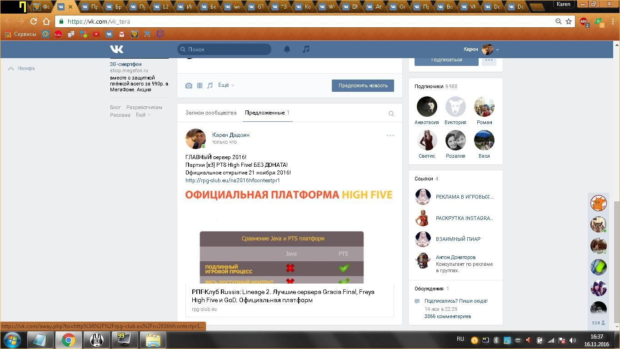Open the Twitch bookmark
Image resolution: width=620 pixels, height=349 pixels.
point(160,34)
